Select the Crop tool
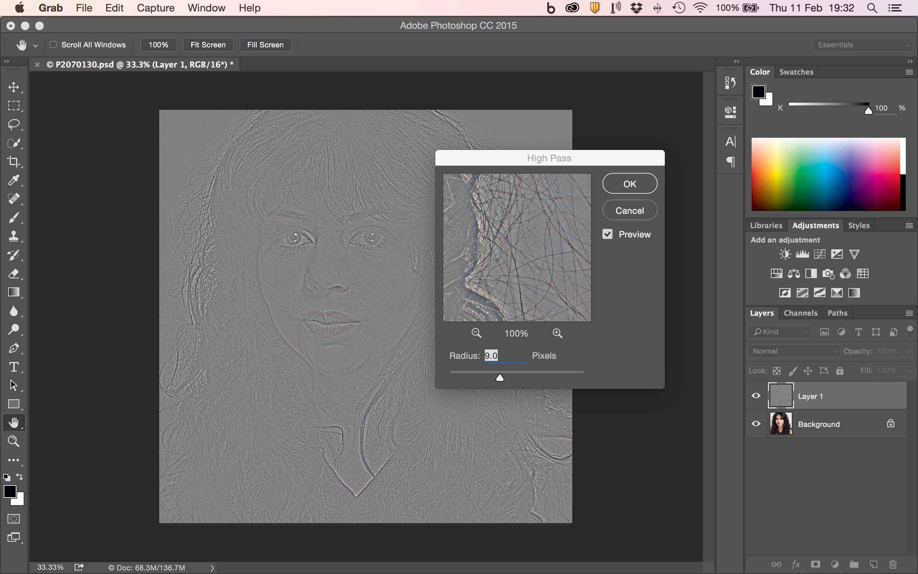This screenshot has width=918, height=574. pyautogui.click(x=14, y=162)
